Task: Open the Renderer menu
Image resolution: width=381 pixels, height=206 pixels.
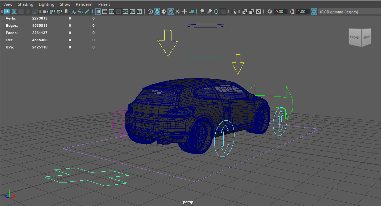Action: click(x=84, y=4)
